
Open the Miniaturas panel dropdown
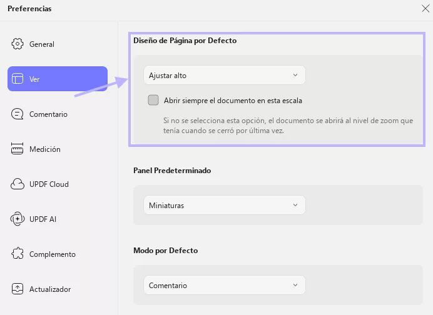[x=225, y=205]
